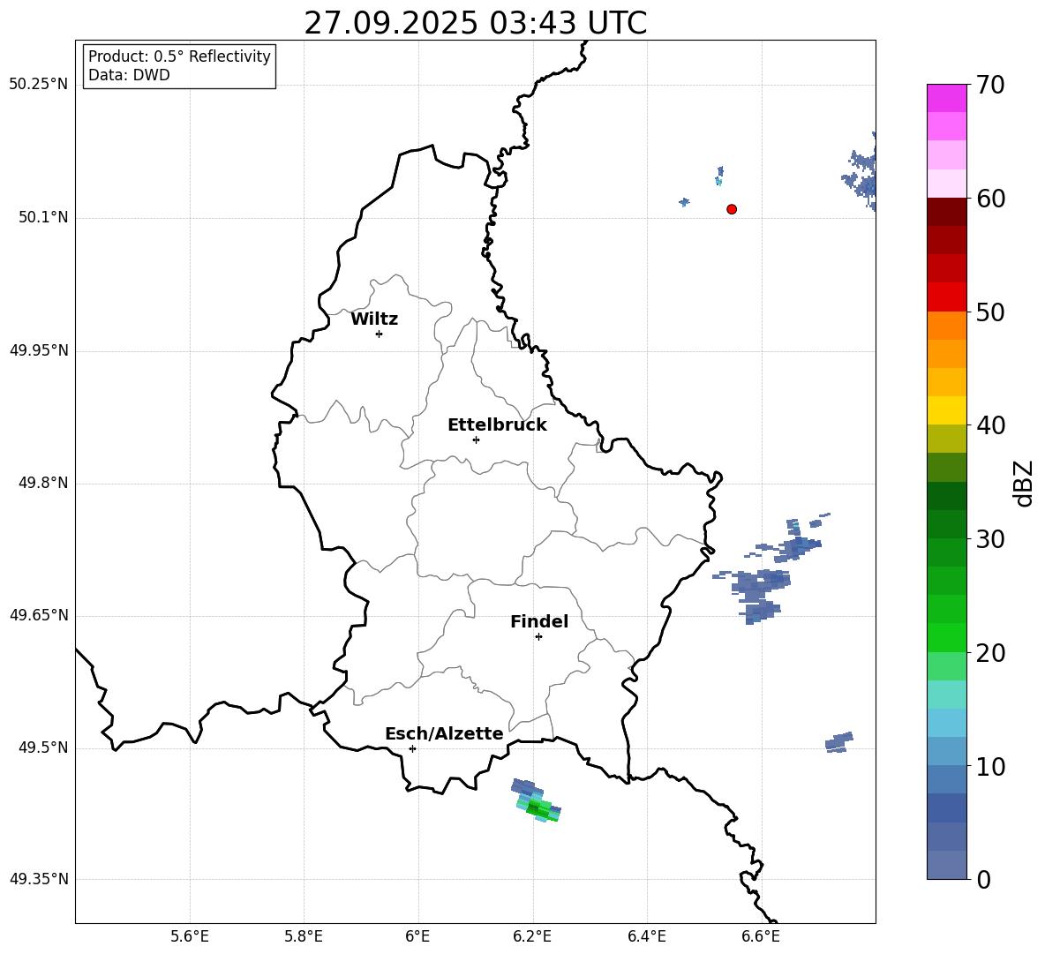Click the dBZ colorbar axis label
1045x954 pixels.
coord(1024,483)
